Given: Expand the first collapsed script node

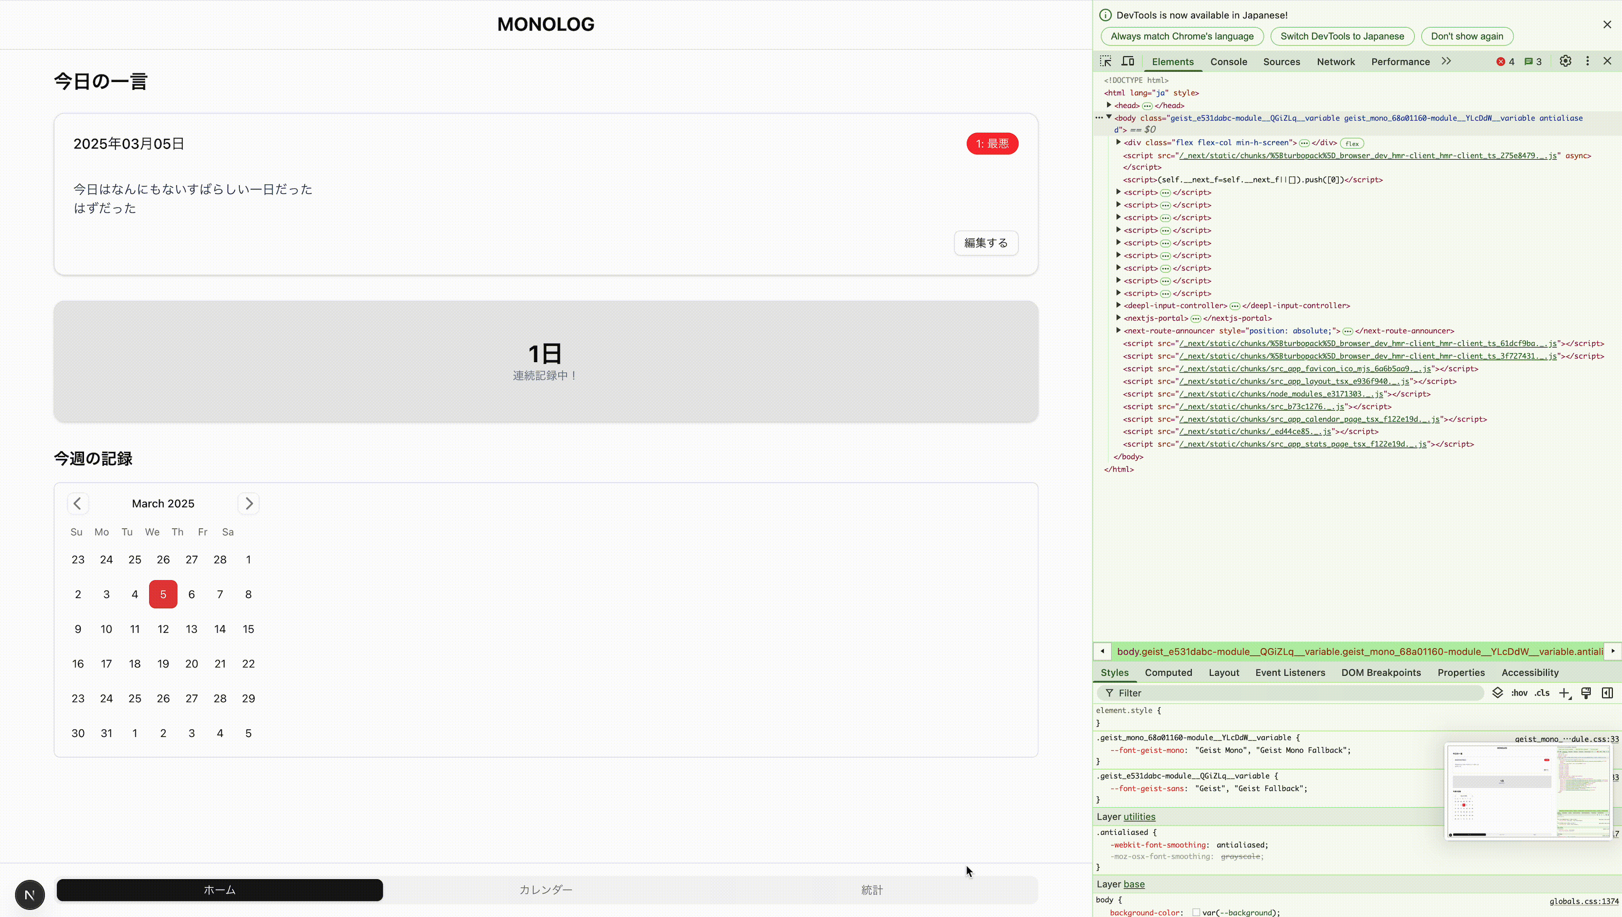Looking at the screenshot, I should coord(1119,191).
